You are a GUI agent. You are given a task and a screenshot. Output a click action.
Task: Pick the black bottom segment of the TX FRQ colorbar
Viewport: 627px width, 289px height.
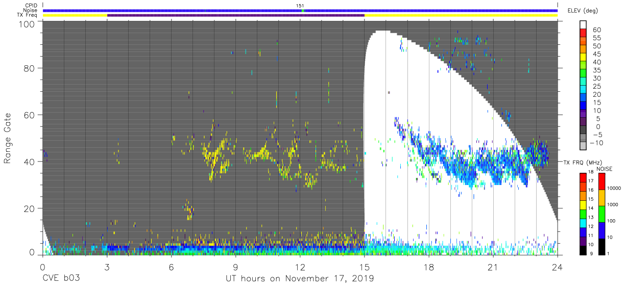click(583, 249)
